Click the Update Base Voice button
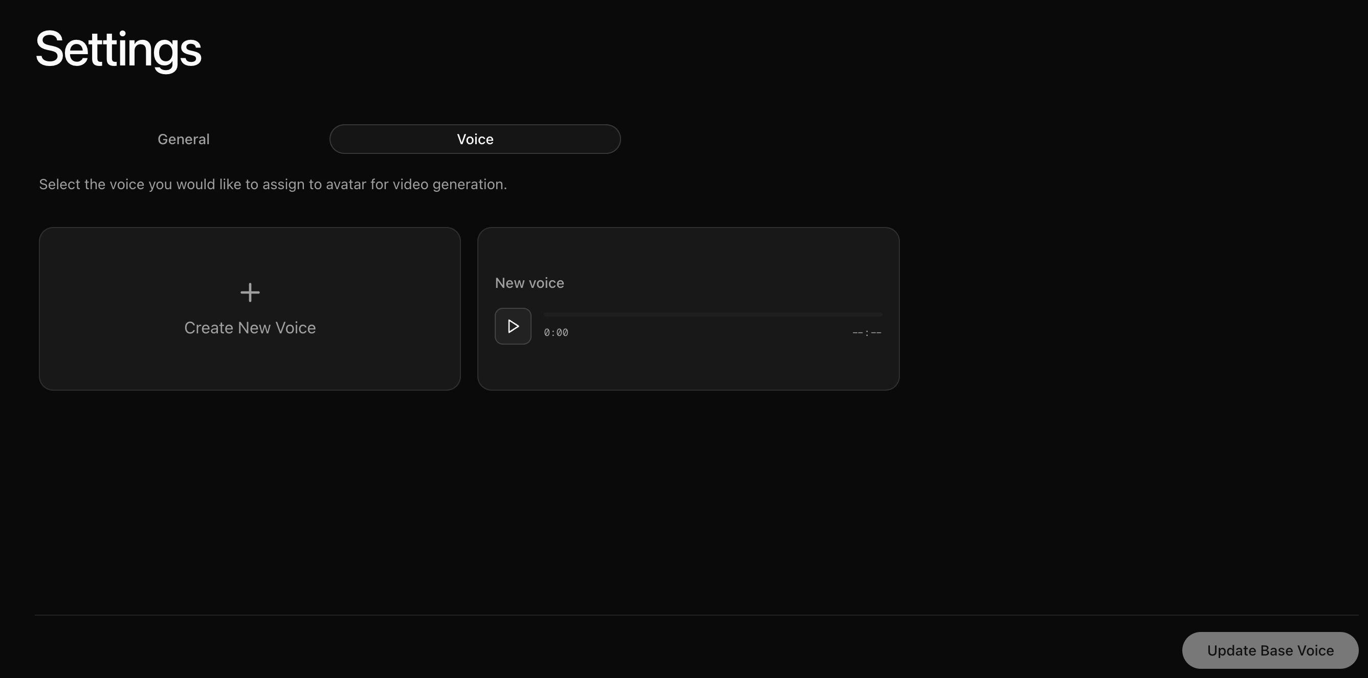Viewport: 1368px width, 678px height. tap(1270, 650)
